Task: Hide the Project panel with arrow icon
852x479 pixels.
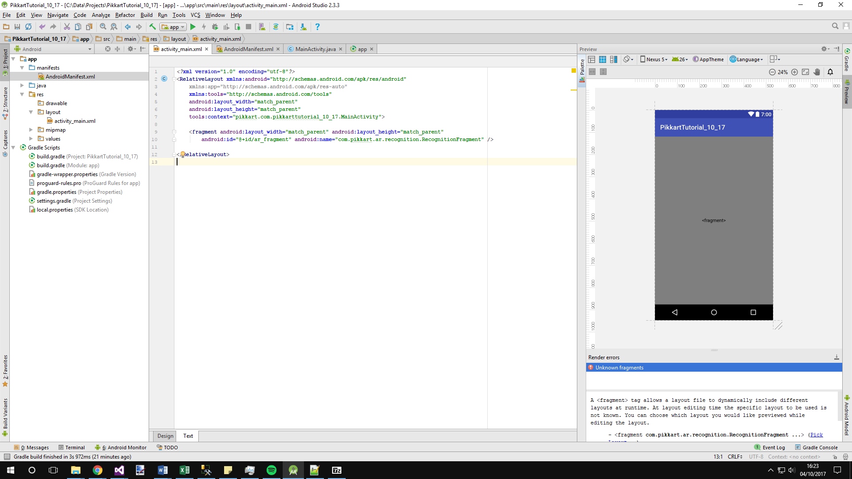Action: [142, 49]
